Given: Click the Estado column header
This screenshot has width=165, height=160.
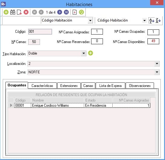Looking at the screenshot, I should [x=98, y=100].
